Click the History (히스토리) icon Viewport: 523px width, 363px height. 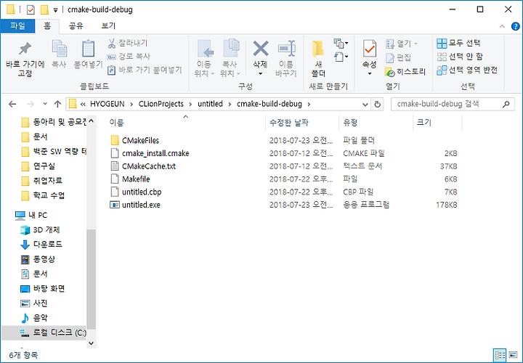point(389,72)
